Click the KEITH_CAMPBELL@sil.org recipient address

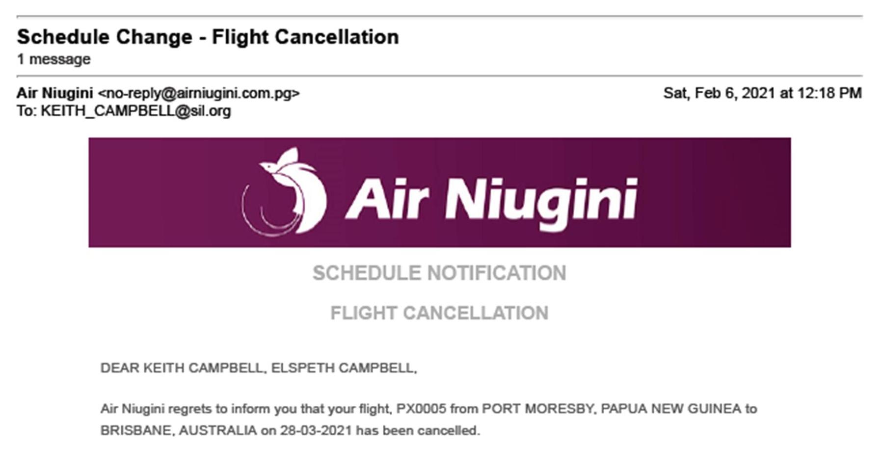pyautogui.click(x=135, y=111)
